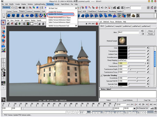Toggle the construction history icon
This screenshot has height=117, width=157.
point(109,8)
